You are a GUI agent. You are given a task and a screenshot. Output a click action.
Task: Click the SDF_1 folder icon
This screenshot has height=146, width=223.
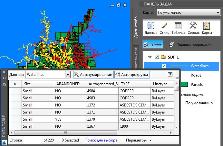click(163, 57)
